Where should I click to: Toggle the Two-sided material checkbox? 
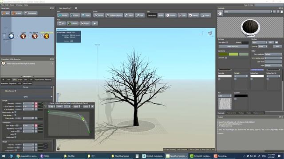click(x=227, y=42)
